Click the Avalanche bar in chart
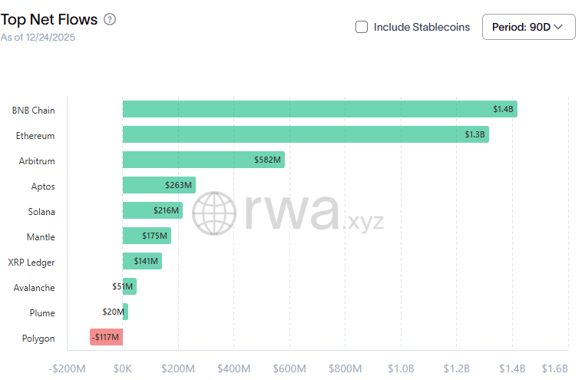Viewport: 585px width, 380px height. coord(129,287)
